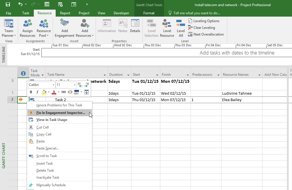The height and width of the screenshot is (190, 292).
Task: Expand the Task Name column filter arrow
Action: [x=105, y=75]
